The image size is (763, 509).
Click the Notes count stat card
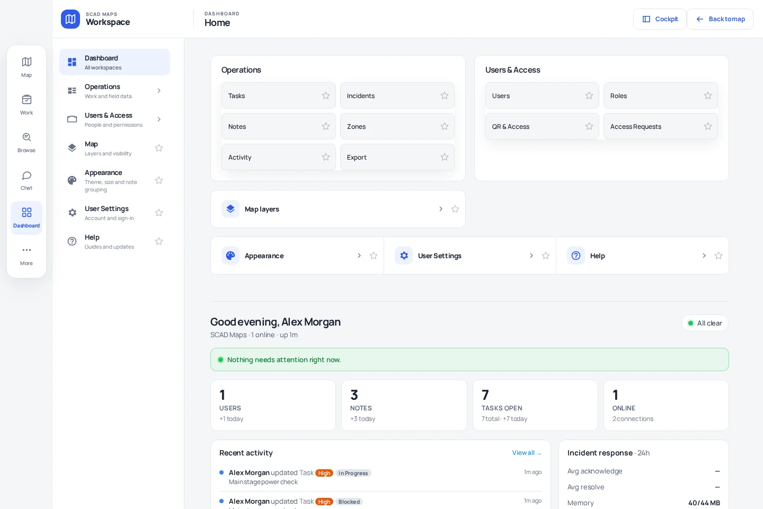404,406
